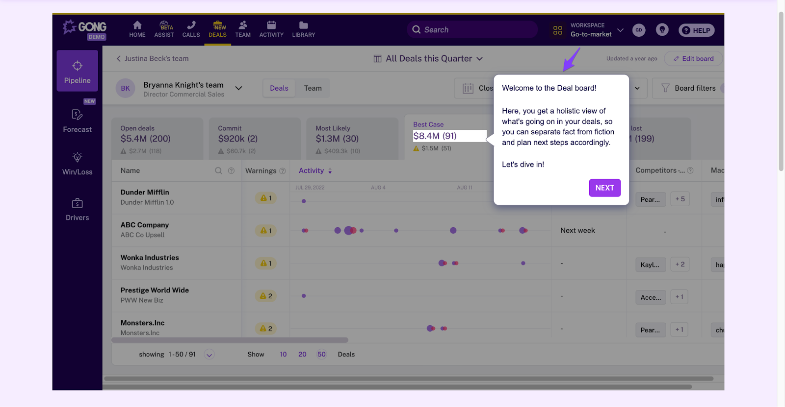Click the search icon in Name column
This screenshot has width=785, height=407.
[x=218, y=170]
